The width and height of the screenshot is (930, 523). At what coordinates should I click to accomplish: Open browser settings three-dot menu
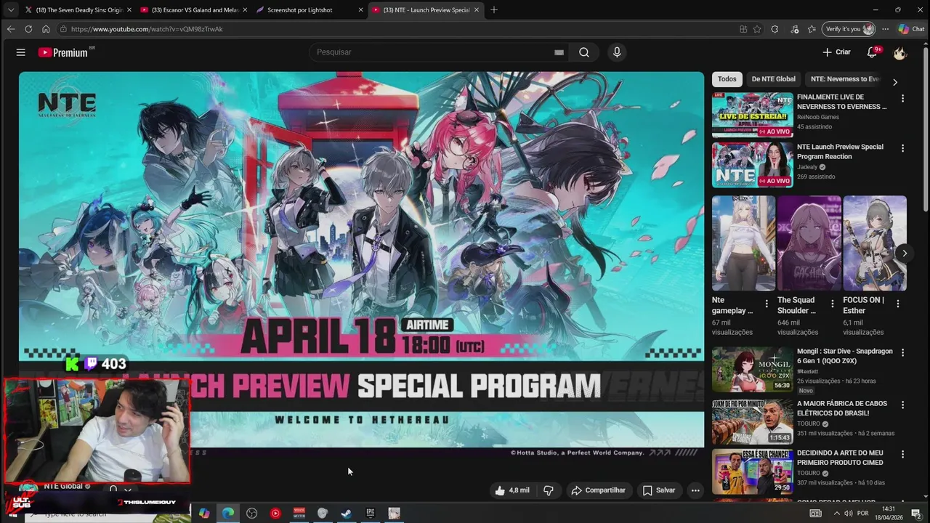[x=885, y=29]
